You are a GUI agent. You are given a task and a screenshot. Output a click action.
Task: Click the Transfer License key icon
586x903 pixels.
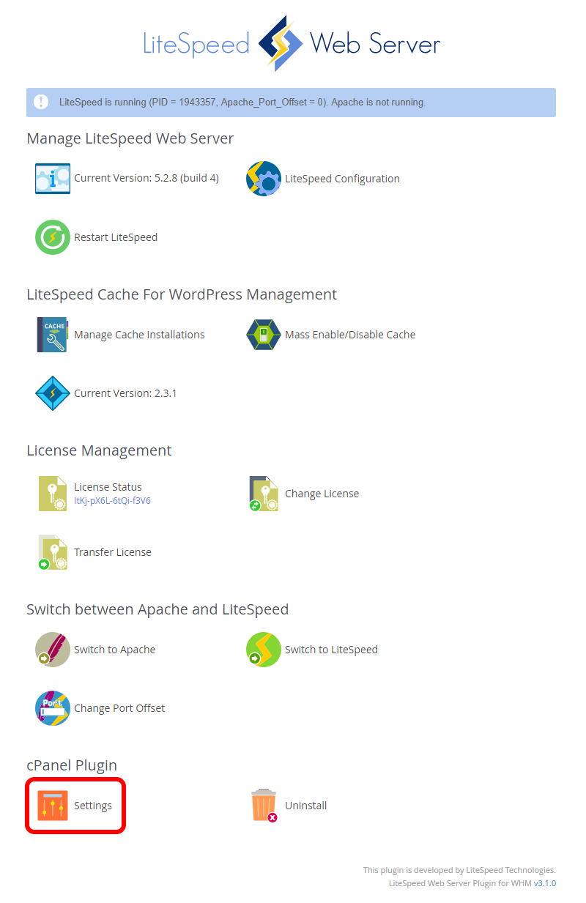click(53, 552)
